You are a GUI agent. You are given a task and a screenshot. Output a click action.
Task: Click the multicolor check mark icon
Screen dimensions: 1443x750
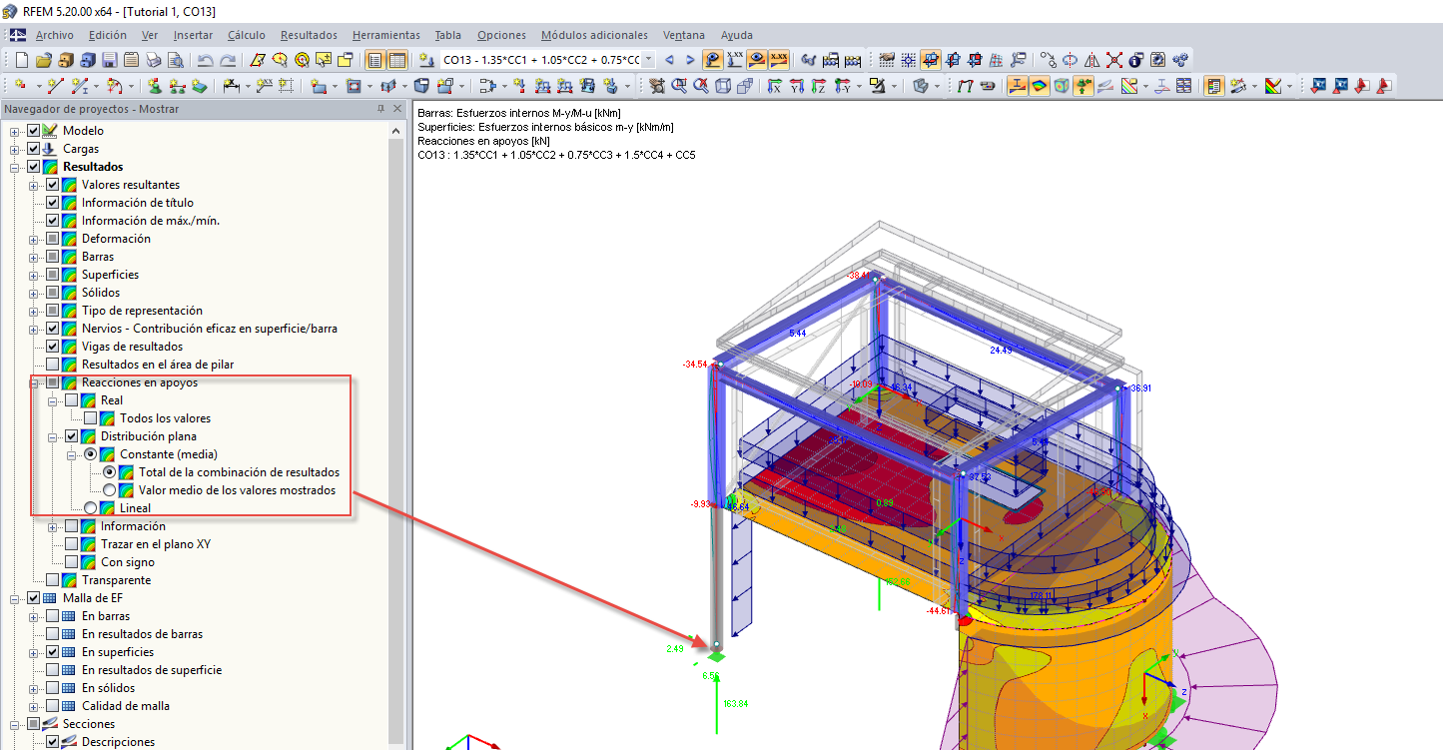coord(1273,86)
